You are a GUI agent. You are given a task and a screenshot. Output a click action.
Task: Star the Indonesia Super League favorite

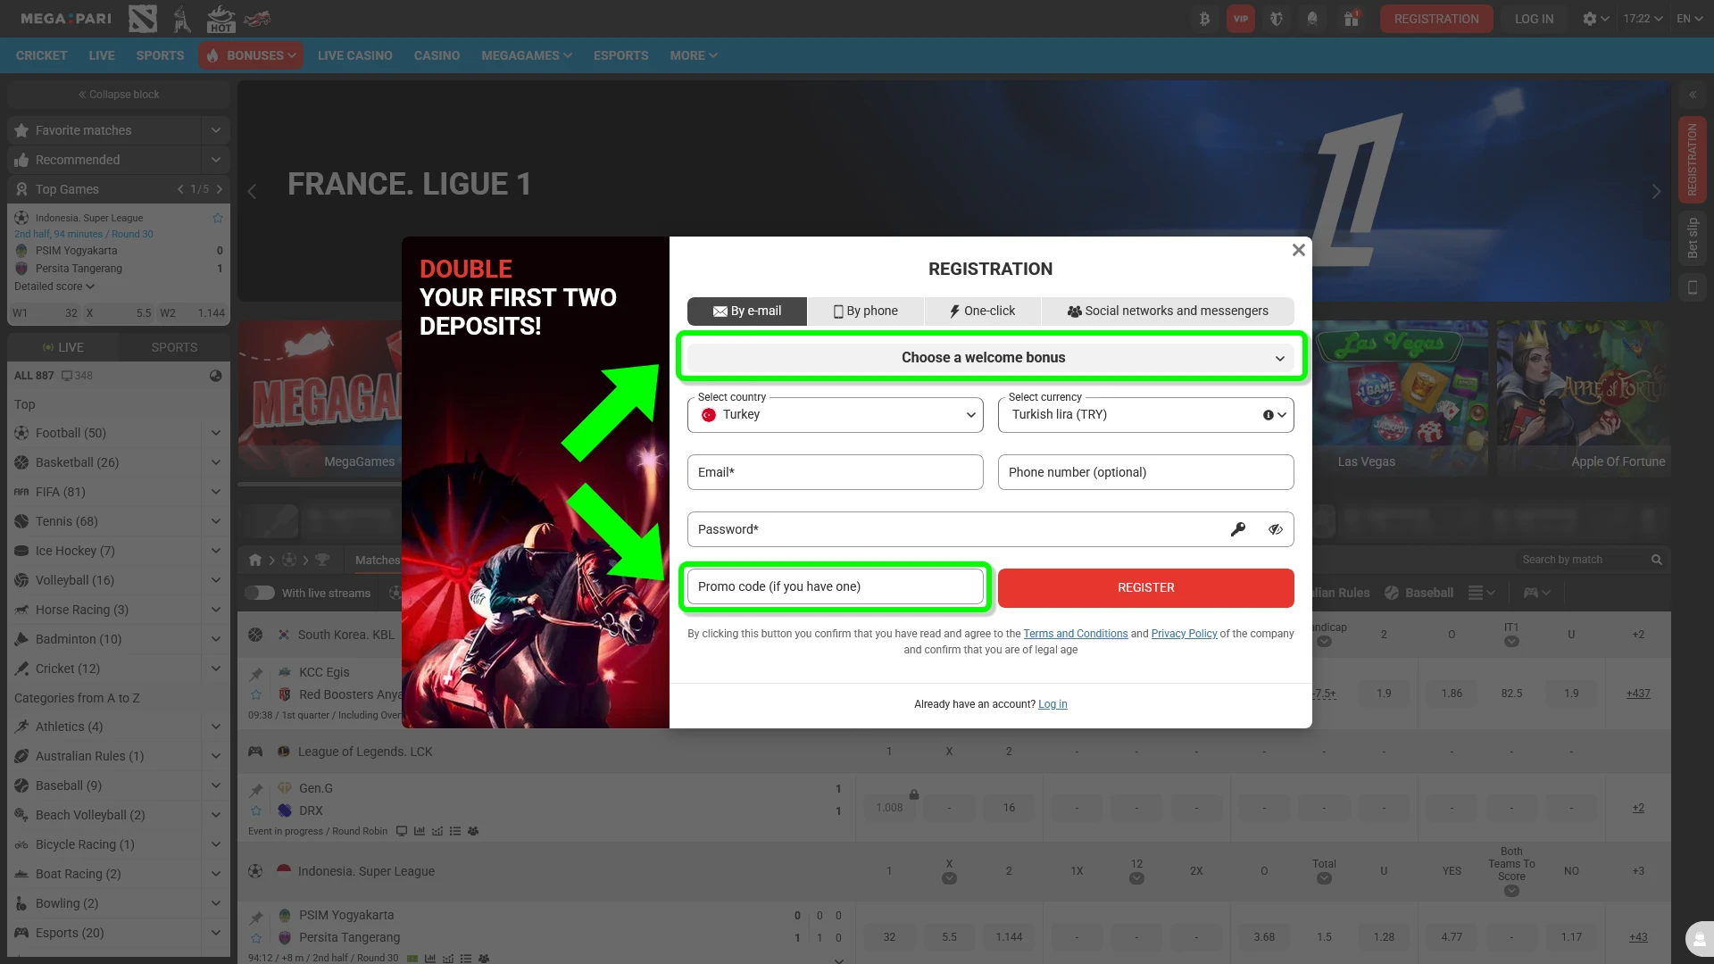218,218
